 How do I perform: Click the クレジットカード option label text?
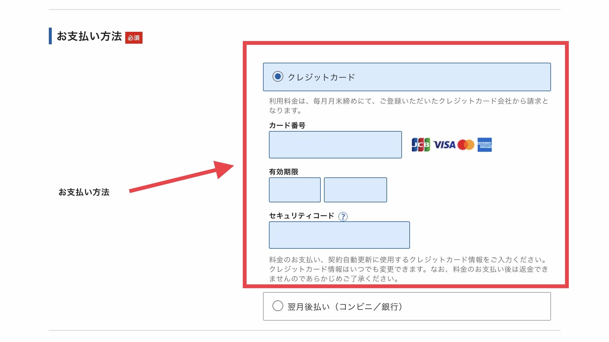[x=321, y=77]
